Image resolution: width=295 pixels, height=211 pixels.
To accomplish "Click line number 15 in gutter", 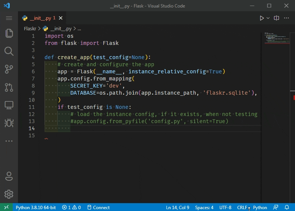I will click(31, 135).
